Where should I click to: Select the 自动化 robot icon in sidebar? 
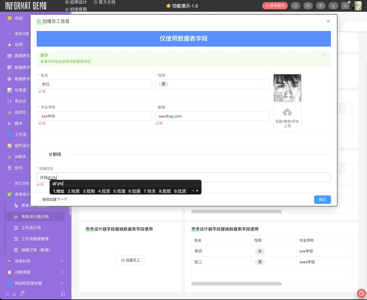[x=10, y=112]
